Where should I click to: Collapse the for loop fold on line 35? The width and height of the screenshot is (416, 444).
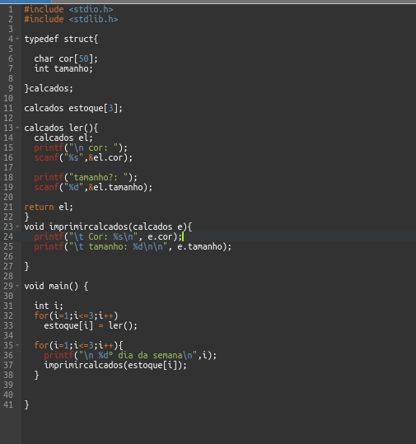click(17, 345)
